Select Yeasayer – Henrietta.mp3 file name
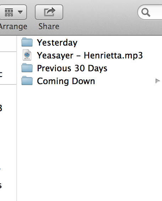 point(90,56)
